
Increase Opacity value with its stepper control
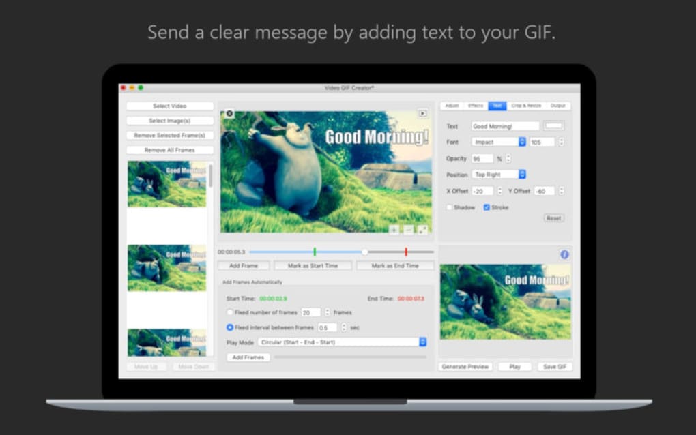[x=508, y=156]
